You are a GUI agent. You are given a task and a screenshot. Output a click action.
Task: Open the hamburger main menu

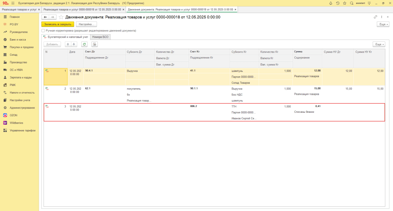click(x=13, y=3)
